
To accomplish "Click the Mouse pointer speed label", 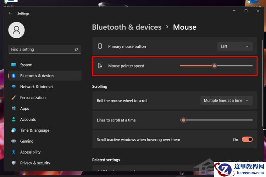I will coord(126,66).
